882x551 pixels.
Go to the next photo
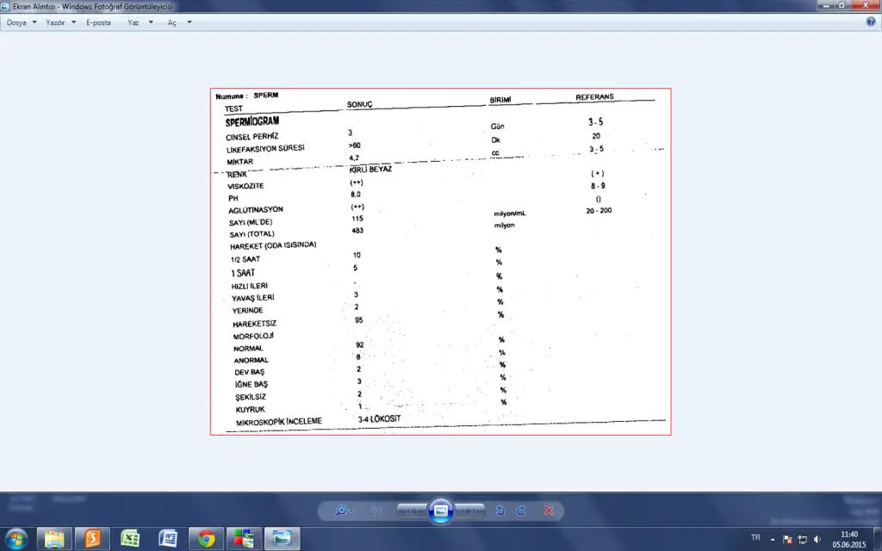pos(470,511)
